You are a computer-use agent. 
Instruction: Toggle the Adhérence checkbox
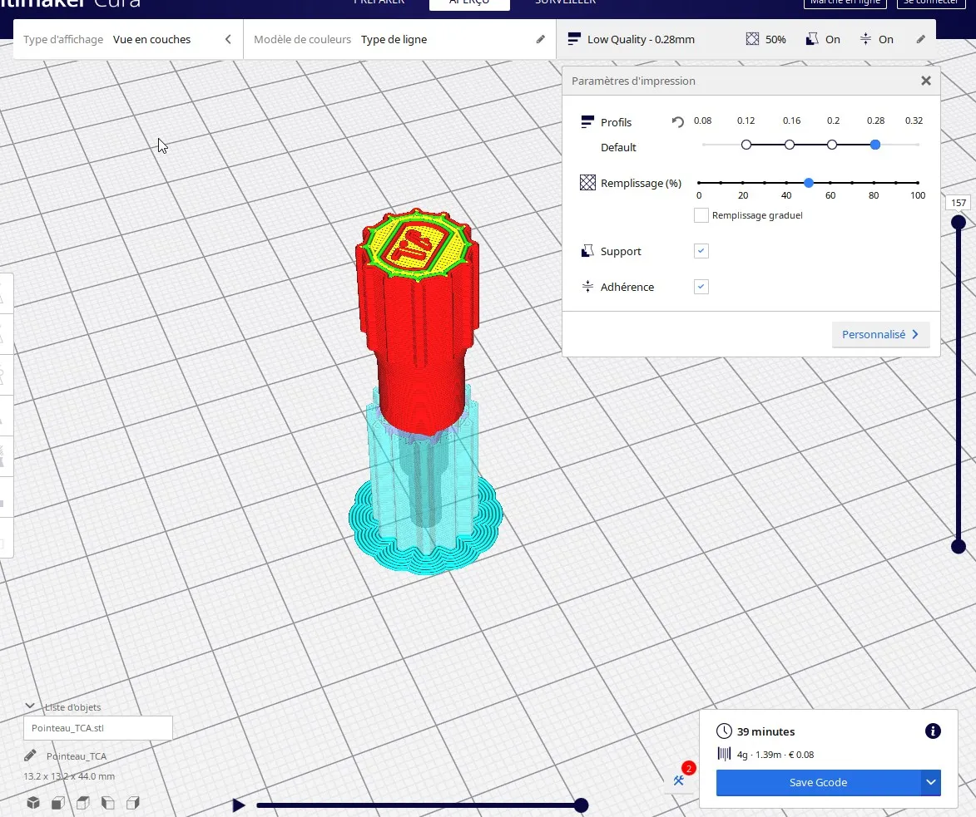click(x=701, y=287)
